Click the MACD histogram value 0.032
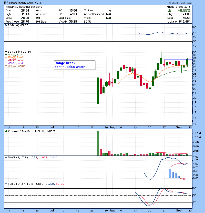 tap(54, 158)
